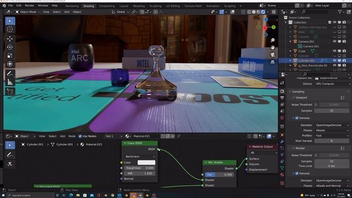352x198 pixels.
Task: Select the Annotate tool in 3D viewport
Action: pyautogui.click(x=10, y=73)
